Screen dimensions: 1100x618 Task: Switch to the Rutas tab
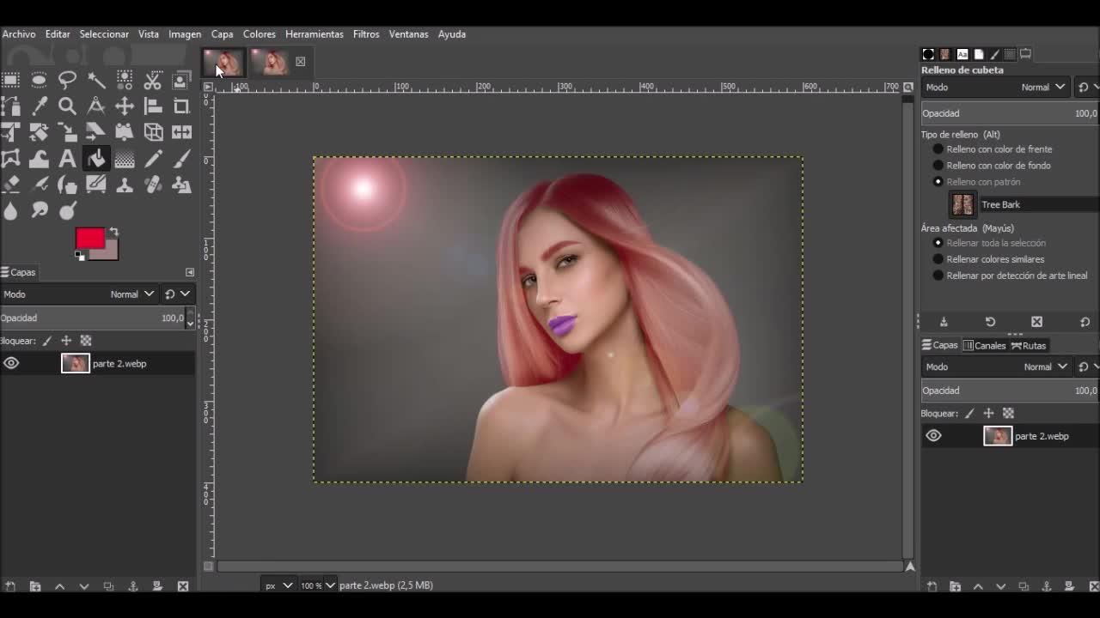pyautogui.click(x=1029, y=346)
